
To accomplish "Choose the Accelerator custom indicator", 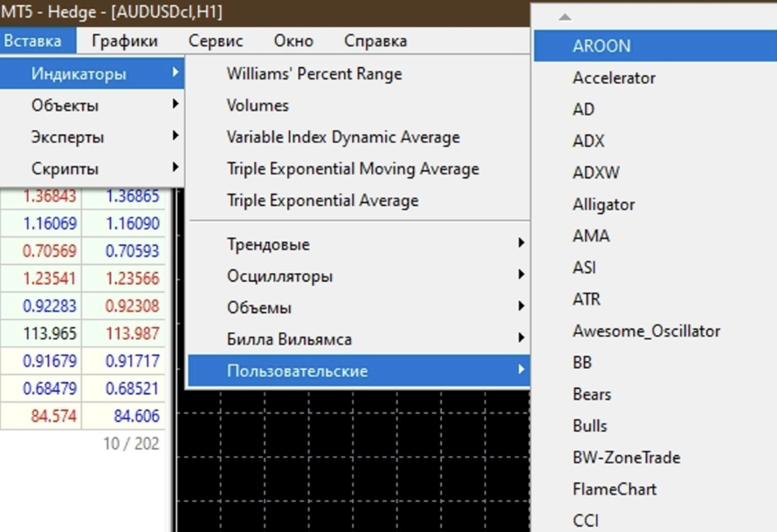I will 655,78.
